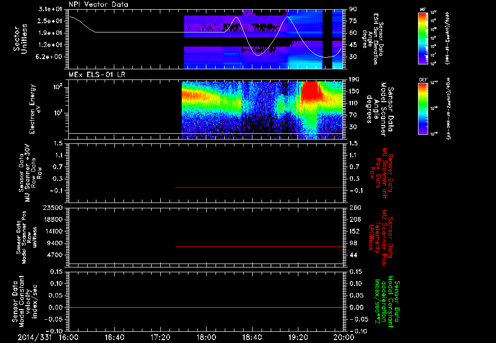
Task: Click the 20:00 time tick label
Action: pyautogui.click(x=344, y=337)
